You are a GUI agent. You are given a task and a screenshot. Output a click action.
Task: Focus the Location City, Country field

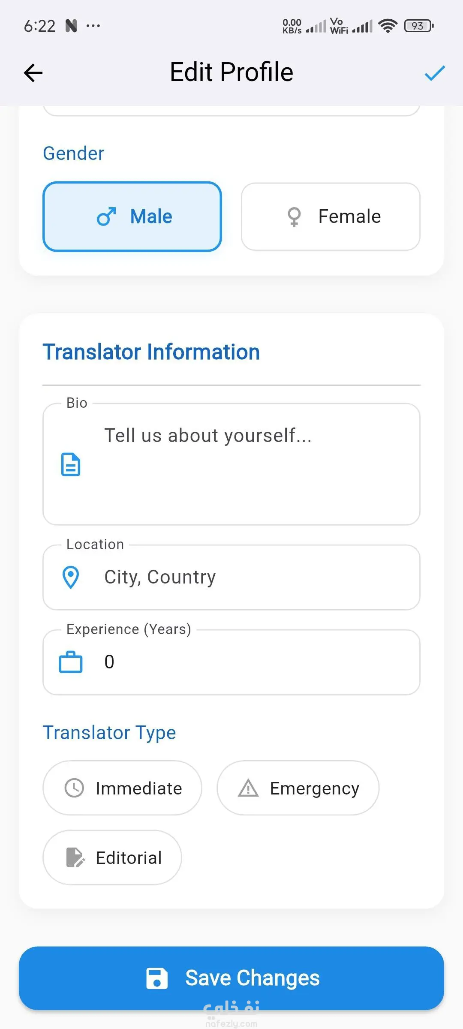coord(249,577)
